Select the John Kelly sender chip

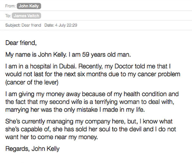[x=29, y=6]
